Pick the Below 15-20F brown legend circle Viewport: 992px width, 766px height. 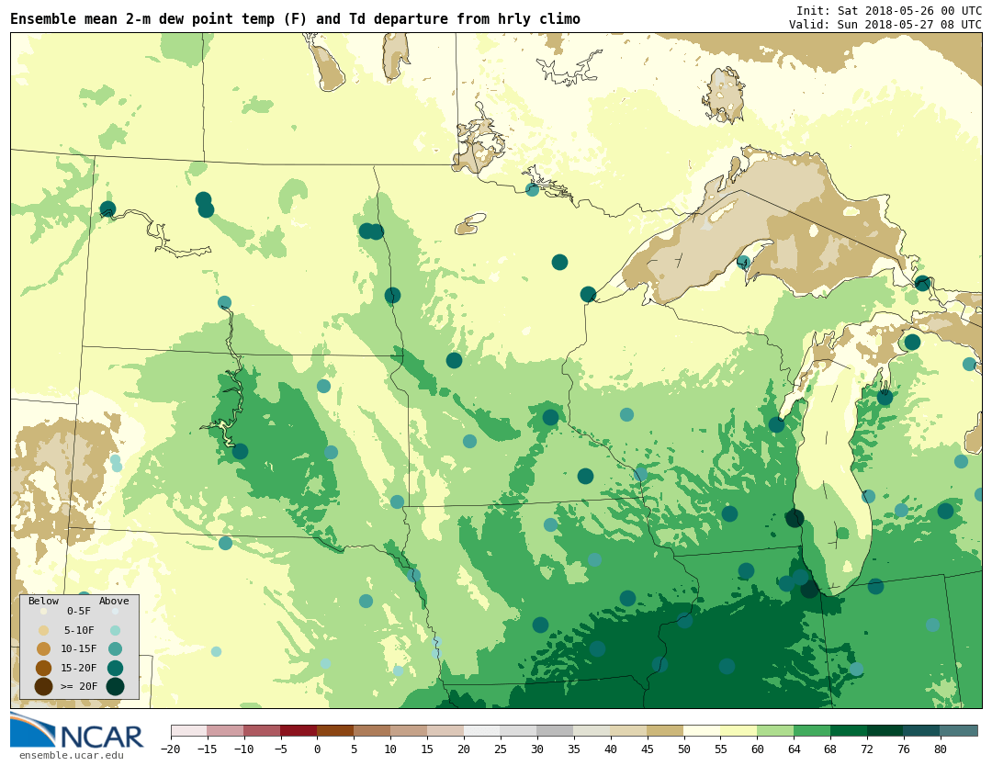(43, 668)
